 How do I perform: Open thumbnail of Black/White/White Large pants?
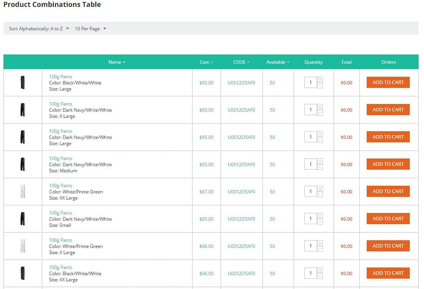(23, 83)
